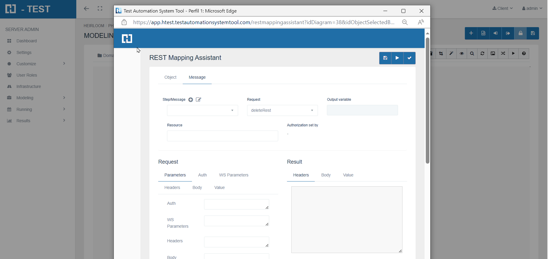
Task: Open the admin user menu
Action: 532,8
